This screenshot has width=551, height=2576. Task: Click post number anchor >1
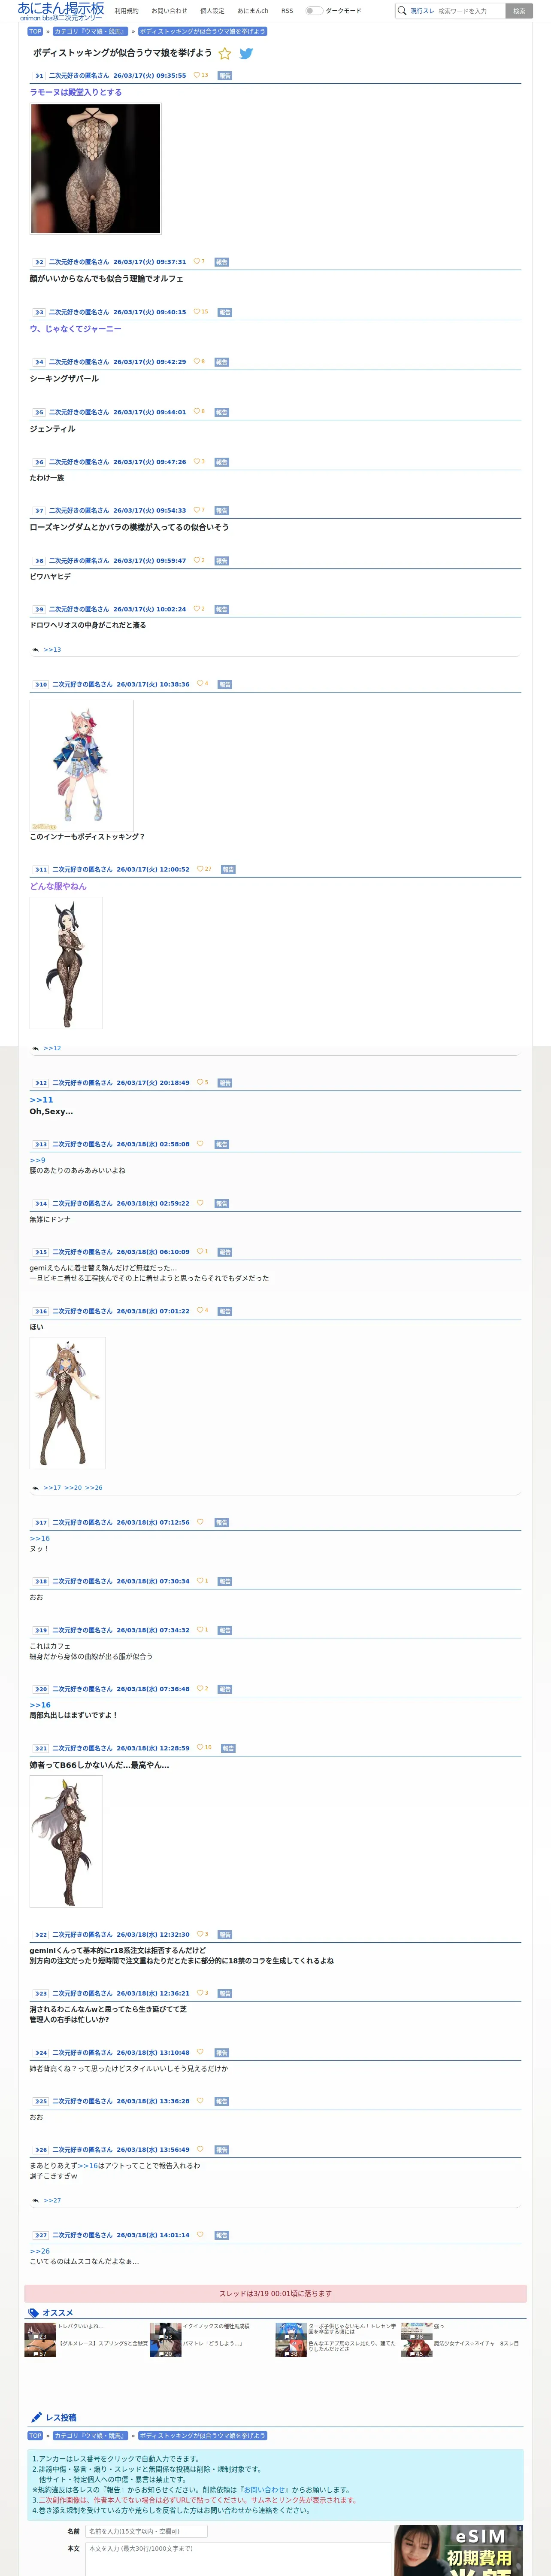point(38,76)
